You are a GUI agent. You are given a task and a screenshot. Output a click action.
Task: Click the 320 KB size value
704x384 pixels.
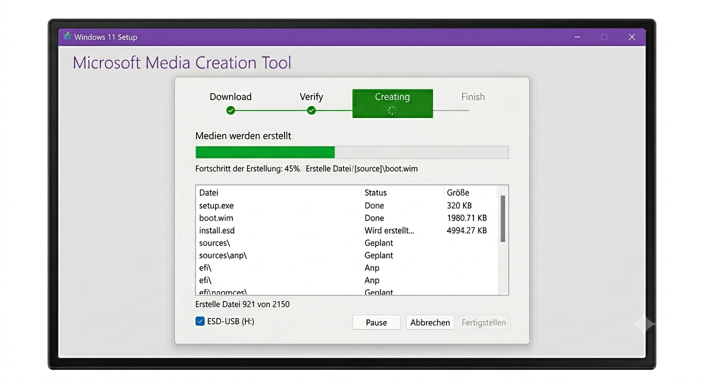coord(459,205)
